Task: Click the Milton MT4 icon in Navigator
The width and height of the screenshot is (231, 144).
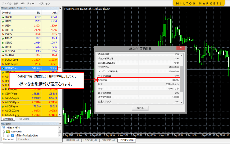Action: (3, 128)
